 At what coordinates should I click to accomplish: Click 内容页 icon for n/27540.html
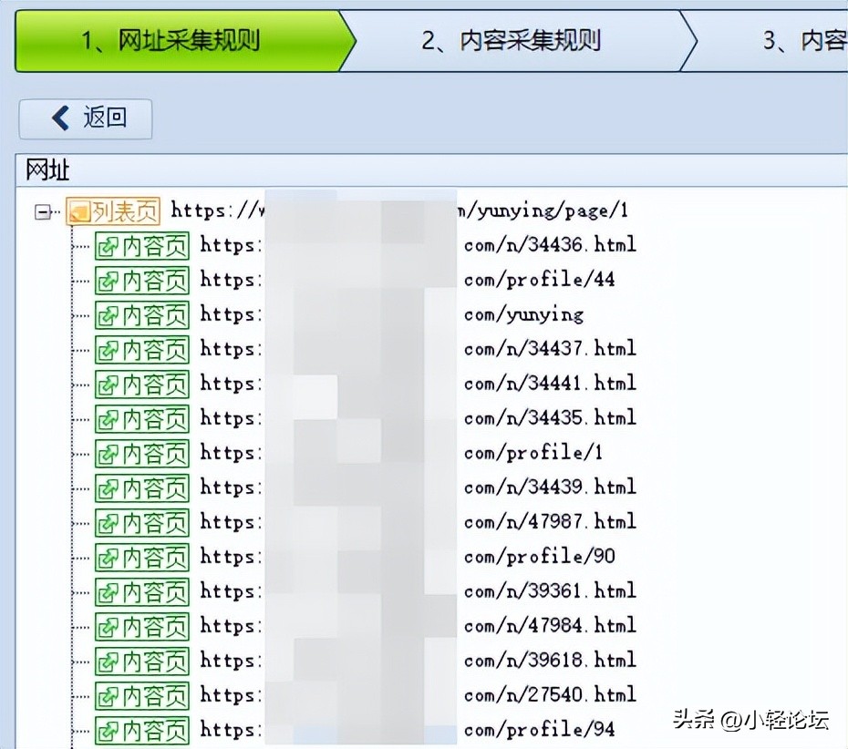(x=142, y=696)
